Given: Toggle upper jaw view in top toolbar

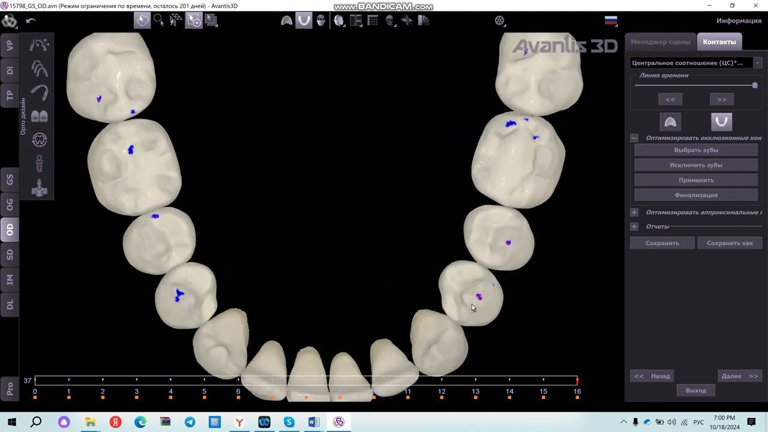Looking at the screenshot, I should [287, 21].
